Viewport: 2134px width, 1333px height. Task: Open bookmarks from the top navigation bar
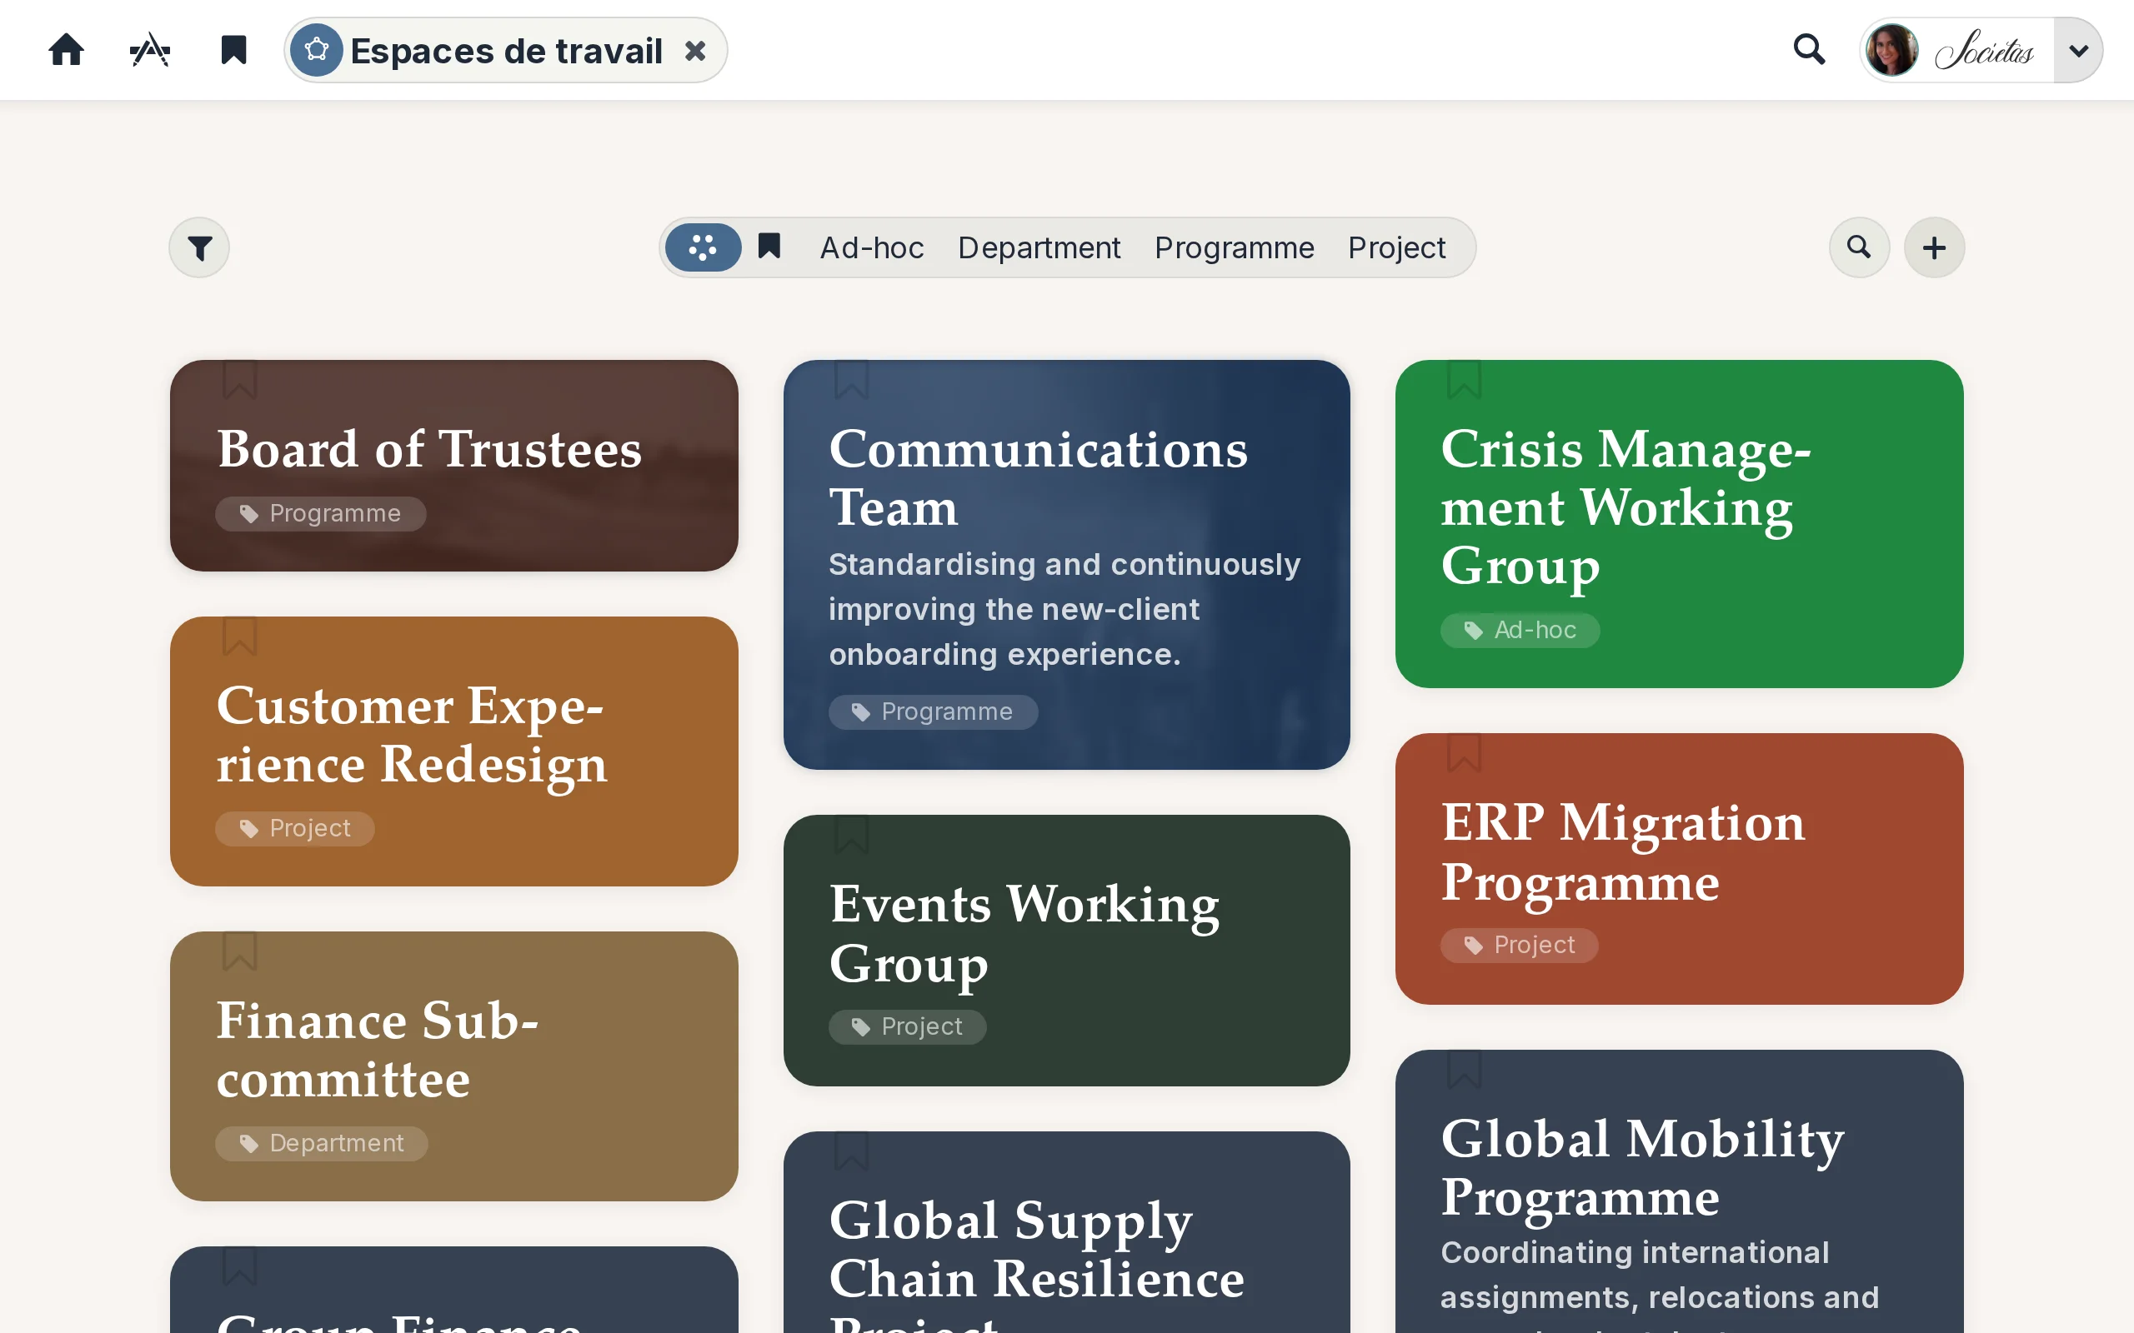pyautogui.click(x=233, y=50)
